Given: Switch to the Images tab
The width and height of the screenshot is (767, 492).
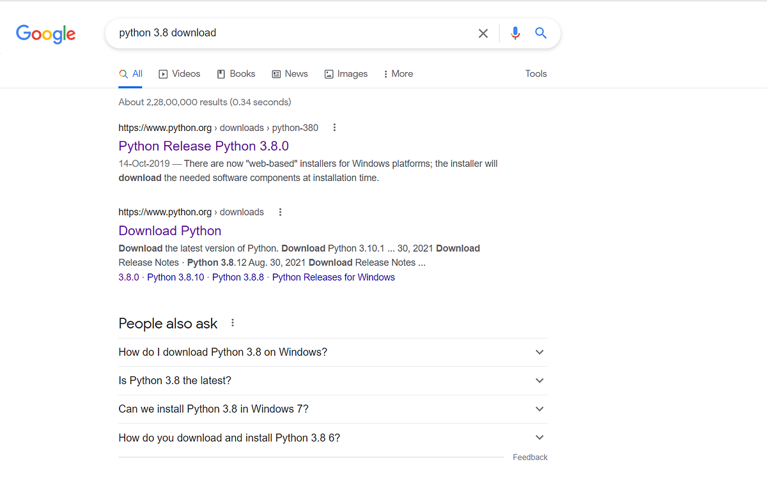Looking at the screenshot, I should click(346, 74).
